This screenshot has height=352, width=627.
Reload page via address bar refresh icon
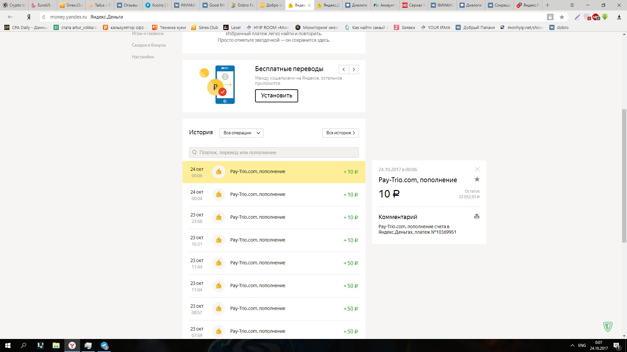click(44, 17)
